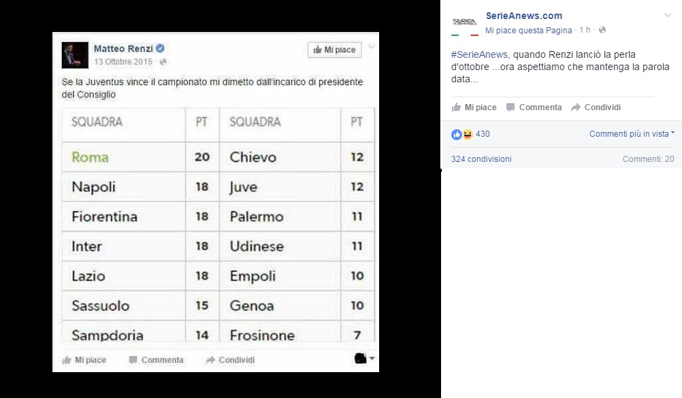This screenshot has width=682, height=398.
Task: Click the reaction emoji icons beside 430
Action: (x=462, y=134)
